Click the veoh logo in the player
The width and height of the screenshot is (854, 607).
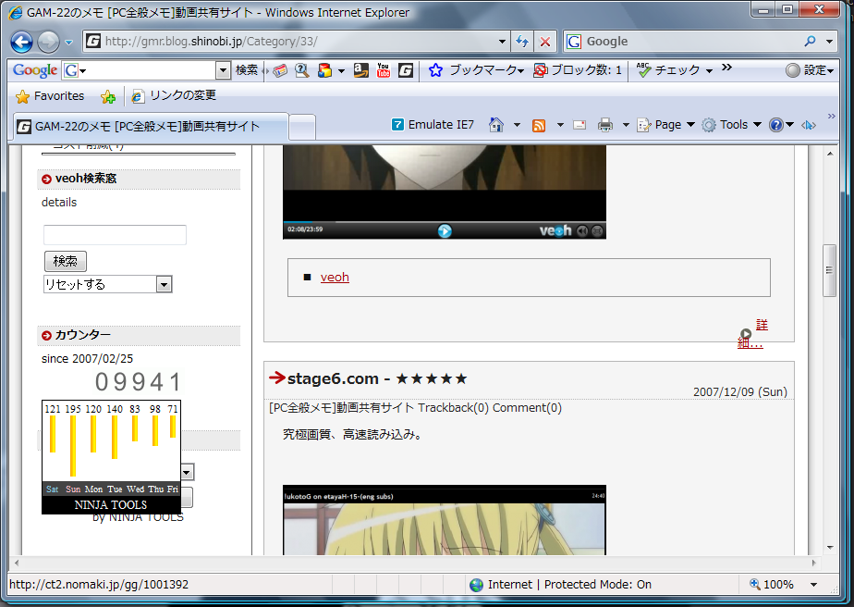pyautogui.click(x=555, y=230)
